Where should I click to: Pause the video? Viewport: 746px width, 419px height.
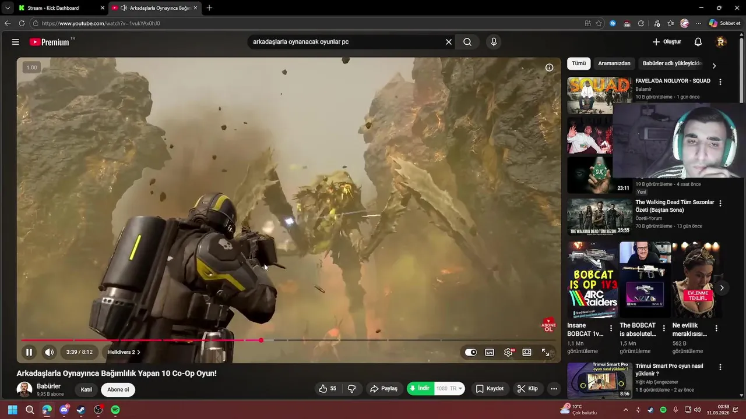pyautogui.click(x=29, y=352)
